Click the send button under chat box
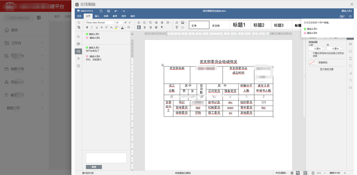 coord(94,167)
